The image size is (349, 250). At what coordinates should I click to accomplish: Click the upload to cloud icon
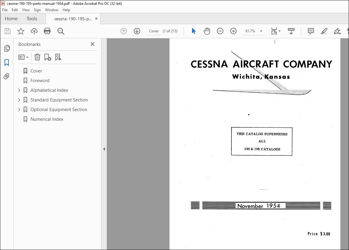(x=34, y=31)
